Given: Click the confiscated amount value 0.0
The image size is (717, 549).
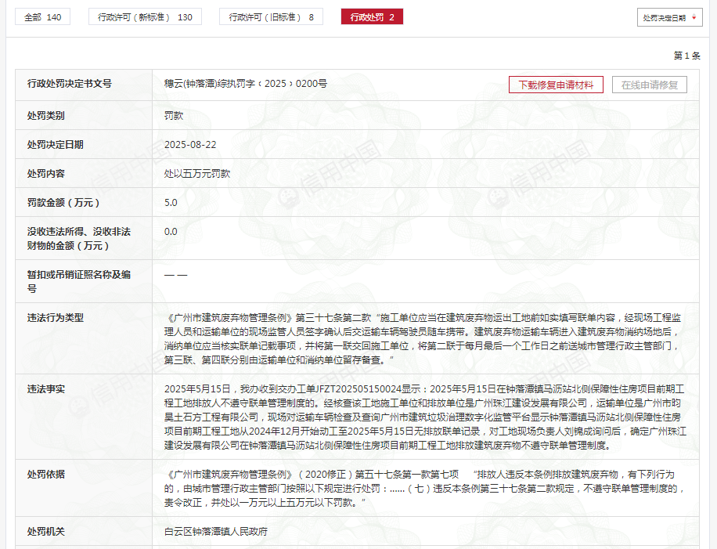Looking at the screenshot, I should coord(171,232).
